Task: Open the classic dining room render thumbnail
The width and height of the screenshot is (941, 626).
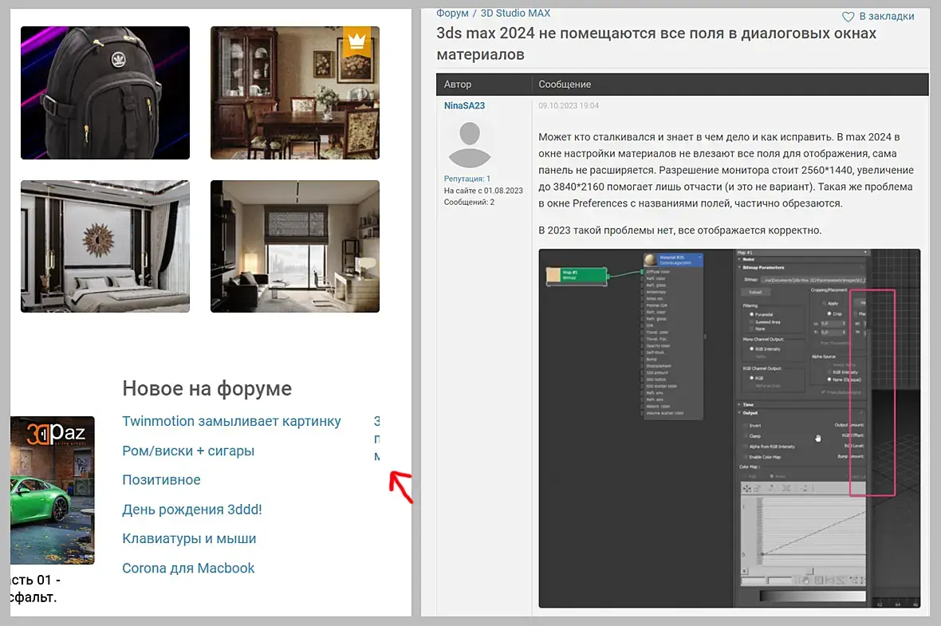Action: 295,93
